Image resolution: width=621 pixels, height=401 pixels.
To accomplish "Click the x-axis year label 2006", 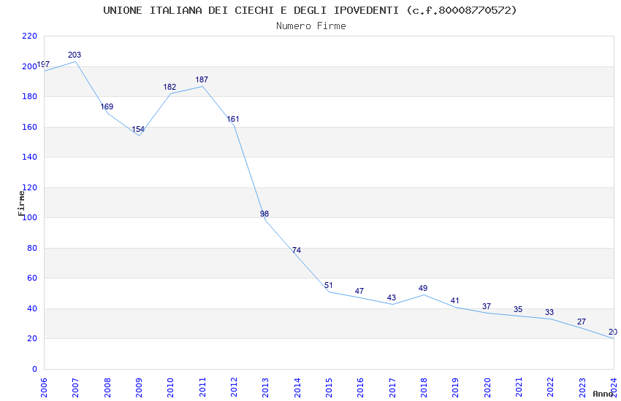I will tap(44, 388).
